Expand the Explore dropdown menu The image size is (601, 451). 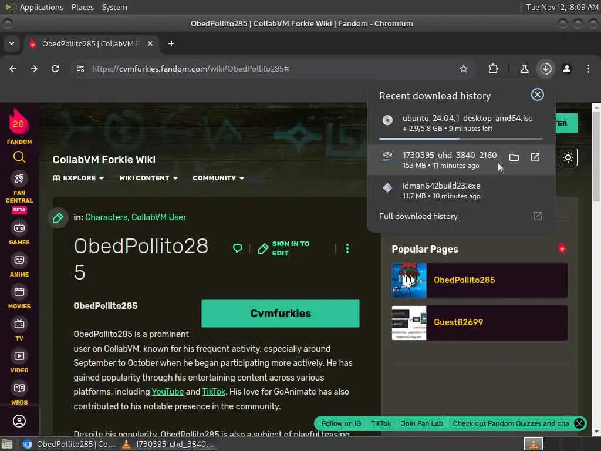coord(78,178)
